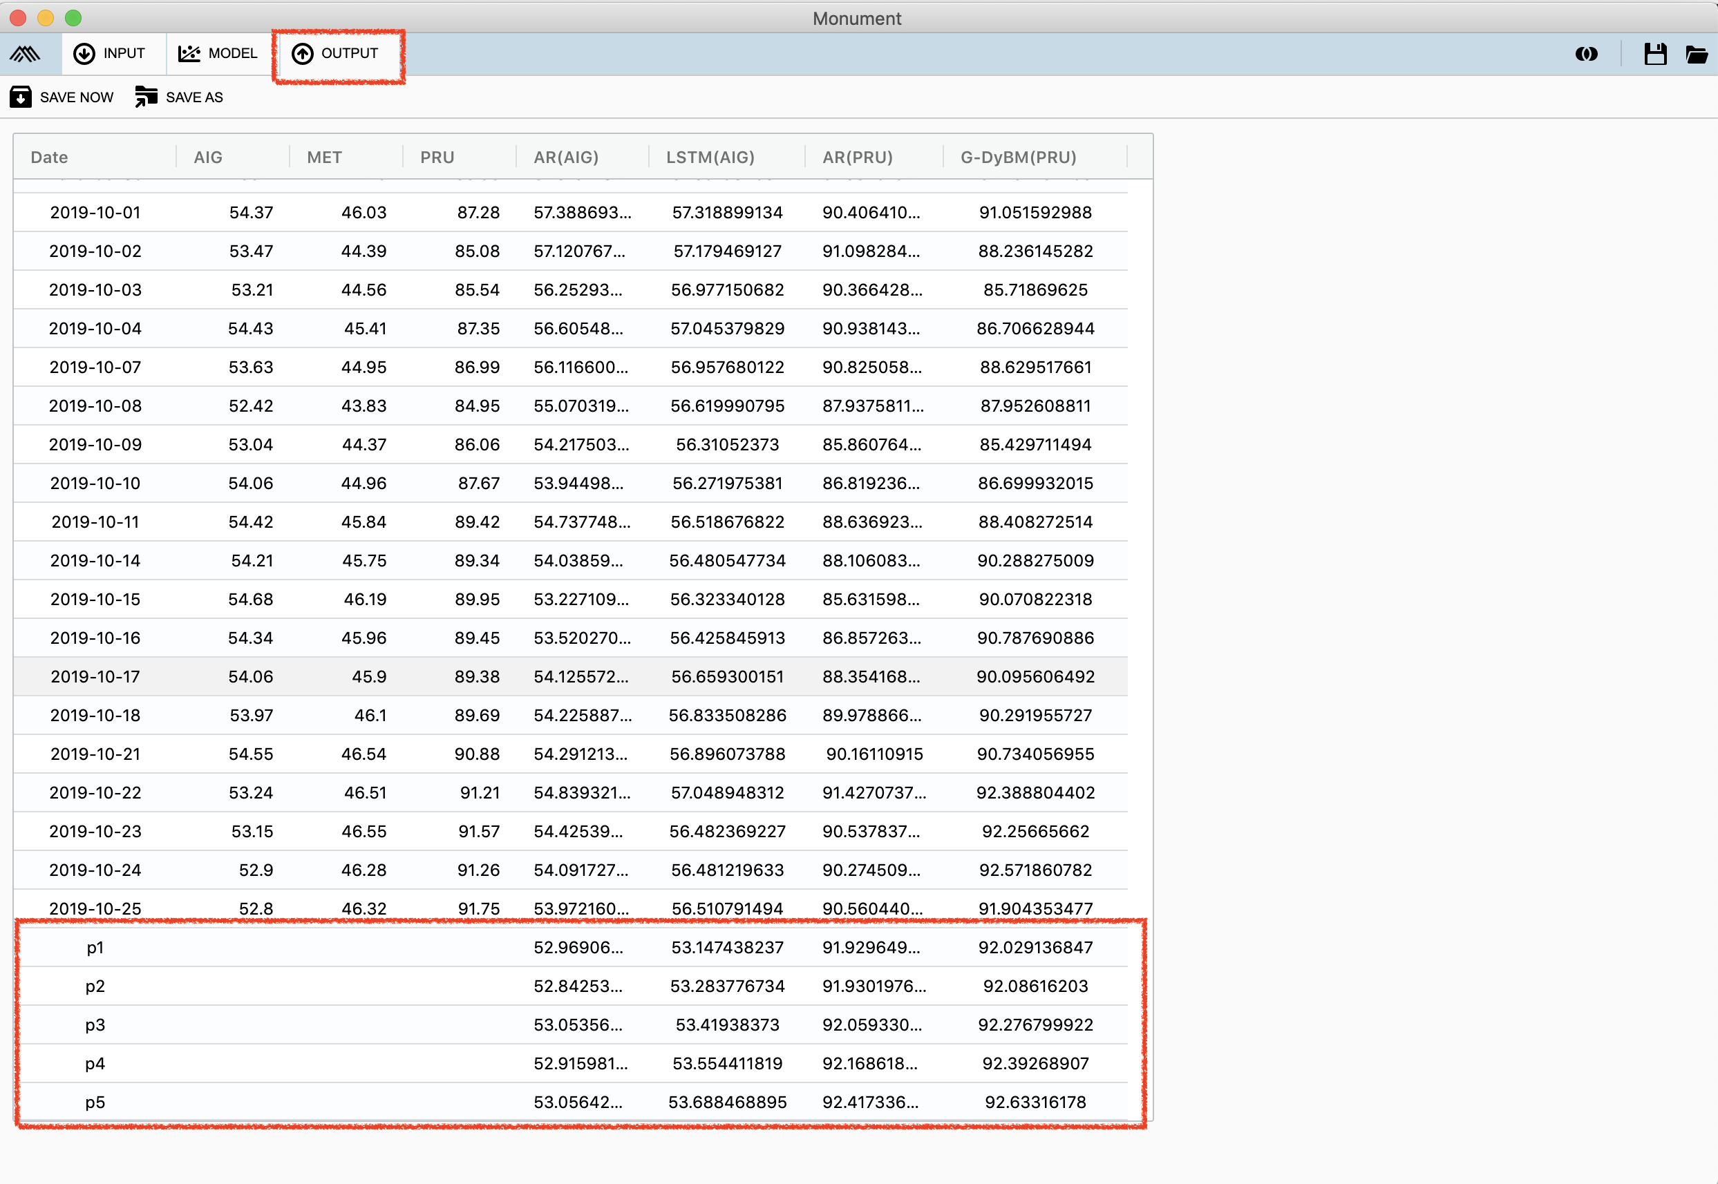
Task: Click AR(PRU) value 91.4270737...
Action: coord(874,793)
